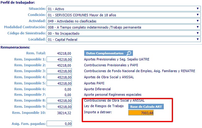202x128 pixels.
Task: Open the Código de Siniestrado dropdown
Action: [123, 33]
